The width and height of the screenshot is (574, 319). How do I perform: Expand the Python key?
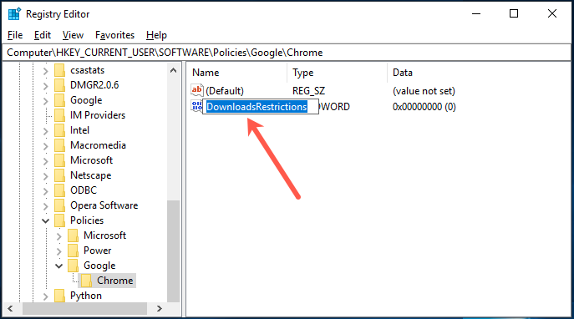coord(45,296)
